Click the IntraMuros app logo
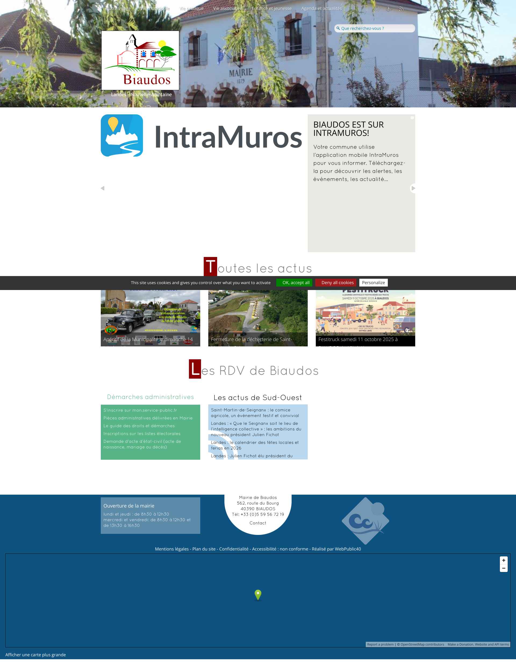This screenshot has width=516, height=663. pos(202,135)
